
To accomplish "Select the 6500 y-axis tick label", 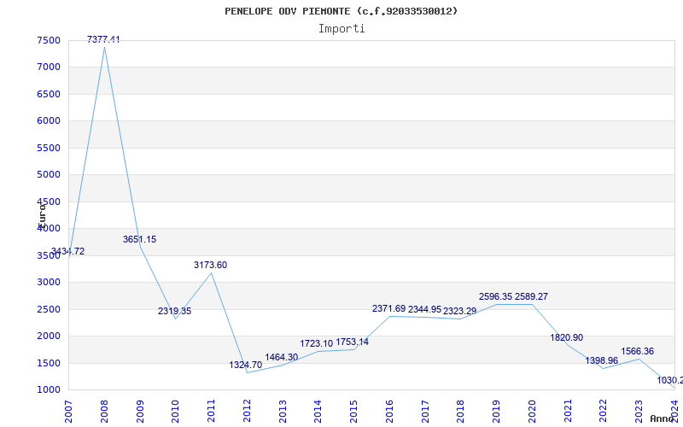I will [x=49, y=94].
